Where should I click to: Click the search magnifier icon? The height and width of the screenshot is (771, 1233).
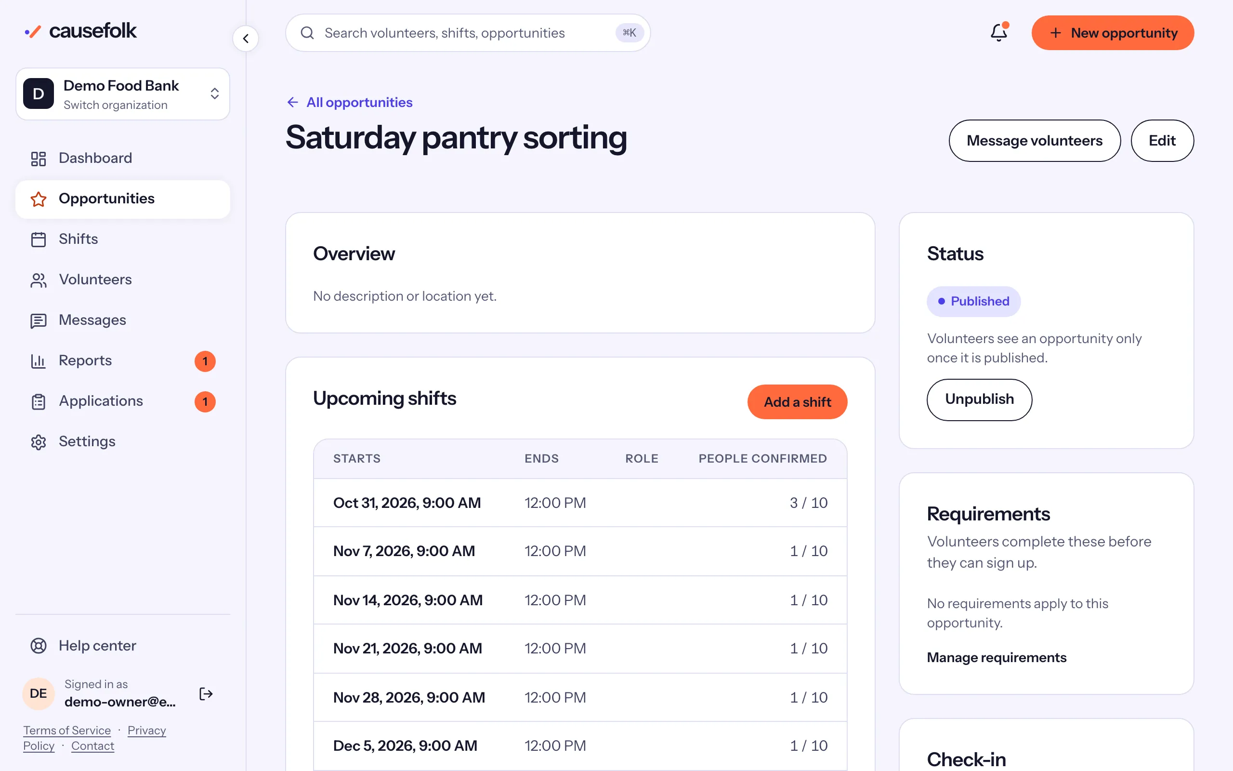pos(307,33)
